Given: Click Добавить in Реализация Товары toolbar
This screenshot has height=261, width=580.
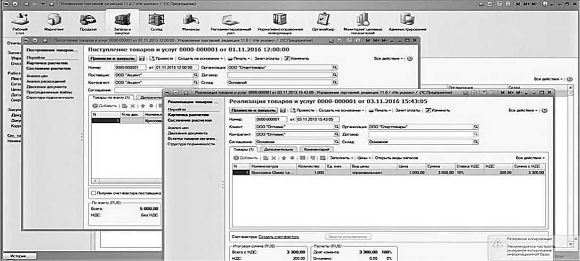Looking at the screenshot, I should [245, 157].
